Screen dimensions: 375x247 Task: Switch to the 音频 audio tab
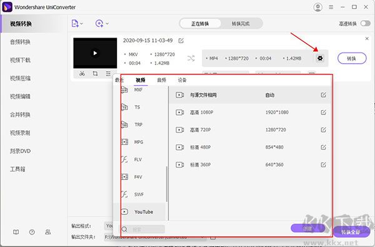tap(161, 80)
